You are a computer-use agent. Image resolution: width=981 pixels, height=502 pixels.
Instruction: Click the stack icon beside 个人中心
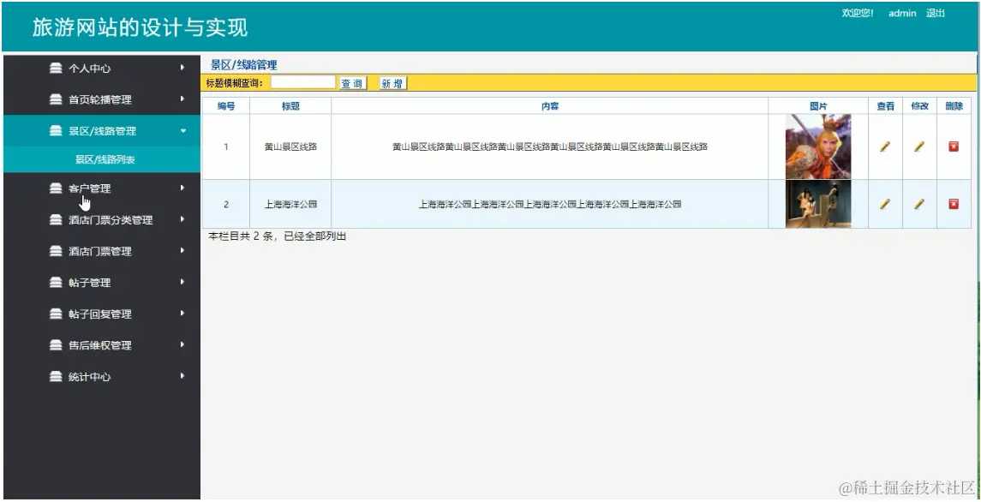click(x=57, y=69)
